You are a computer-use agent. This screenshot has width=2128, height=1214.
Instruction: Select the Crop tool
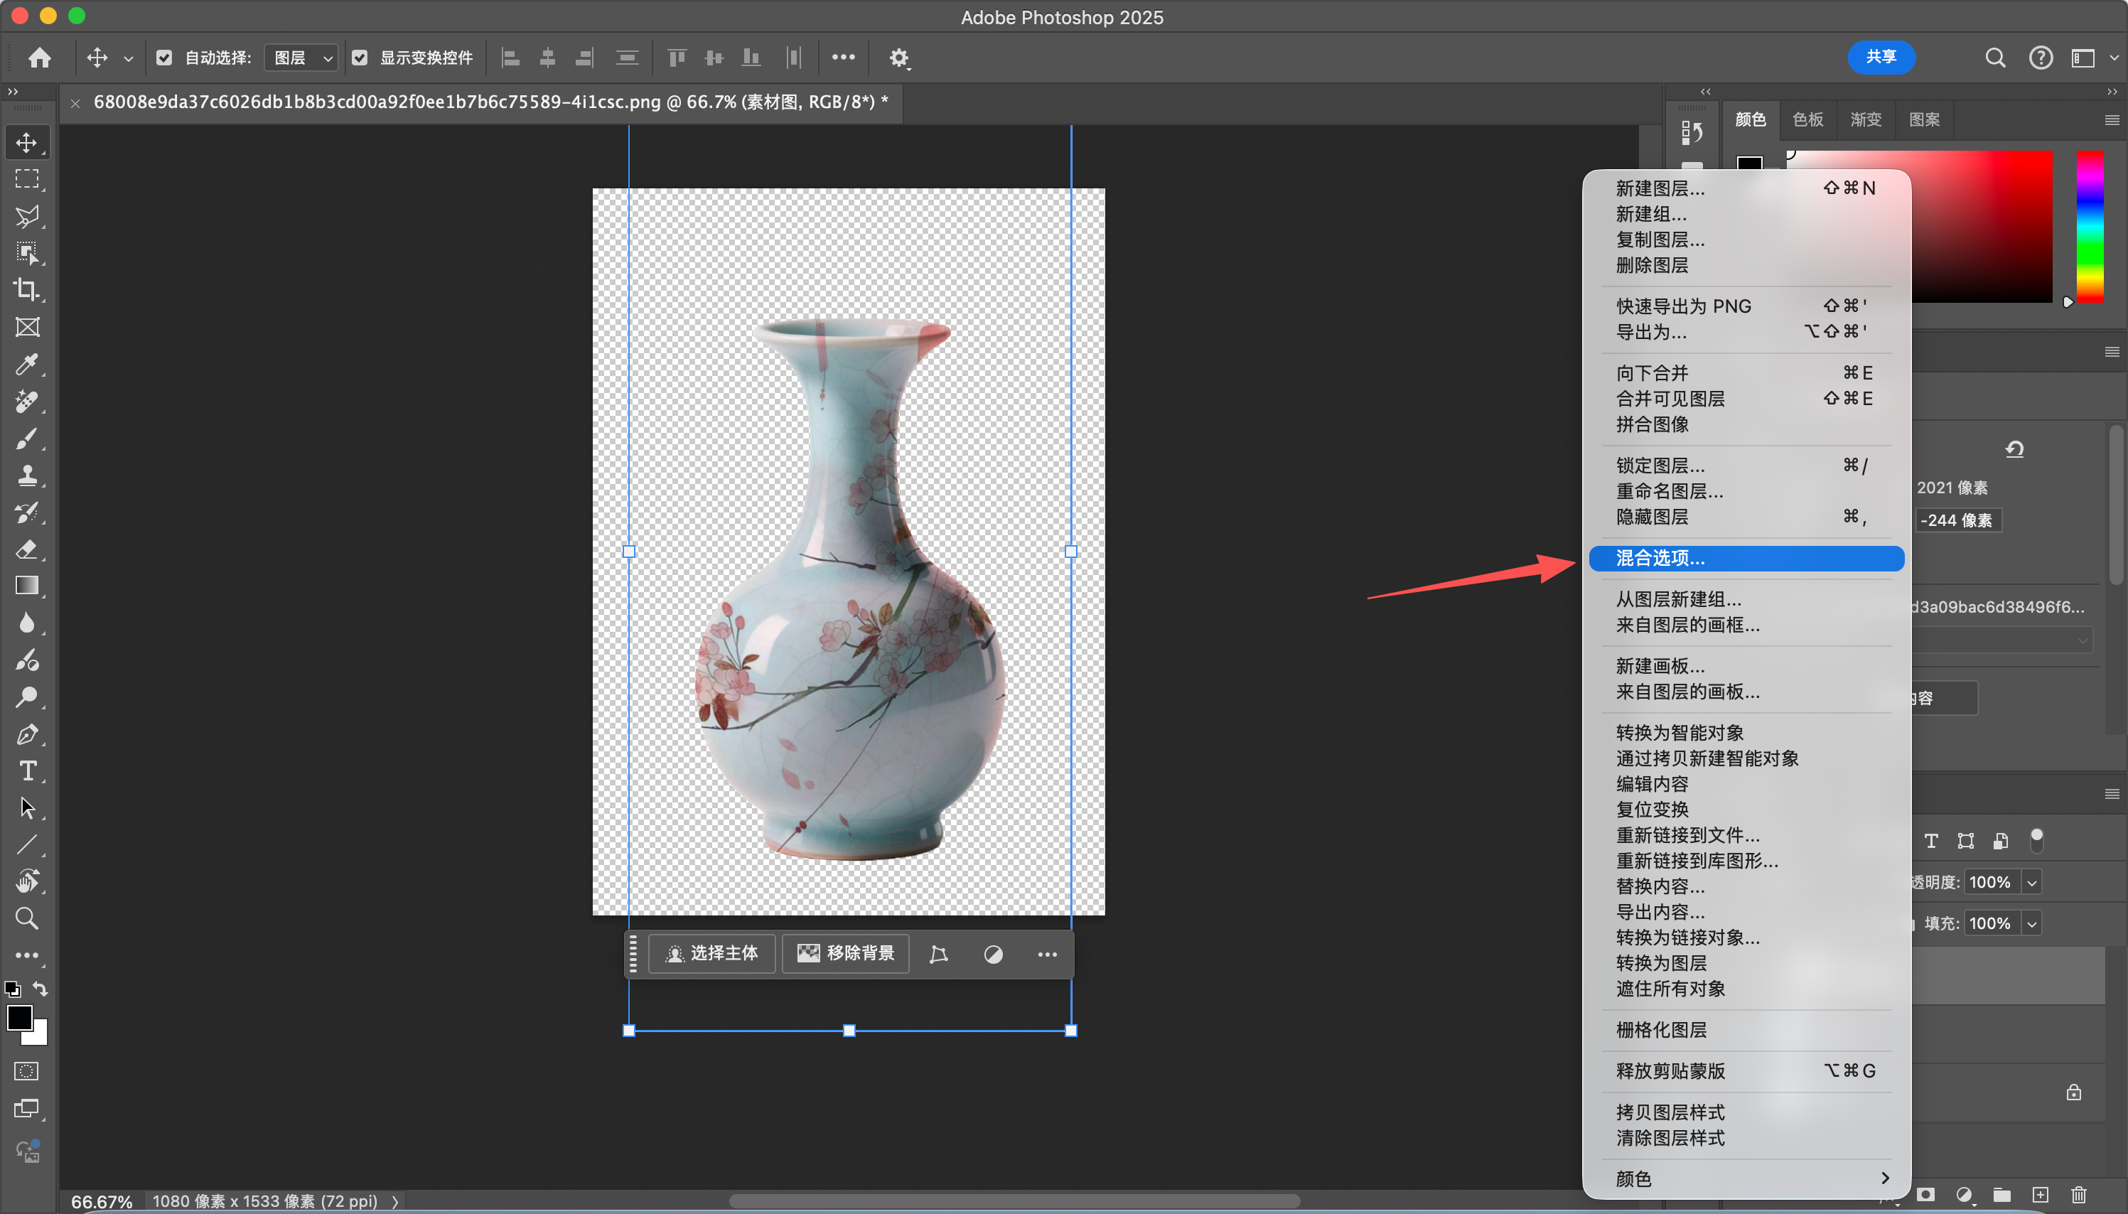[27, 289]
